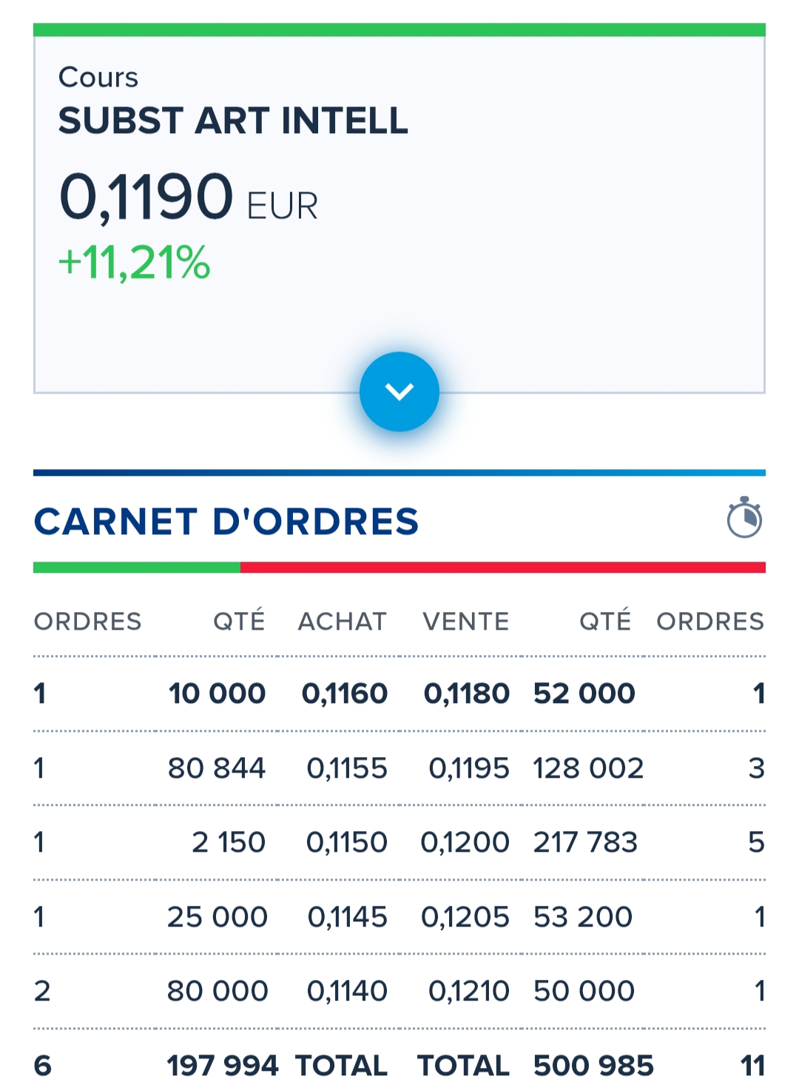Image resolution: width=799 pixels, height=1082 pixels.
Task: Select the SUBST ART INTELL stock title
Action: click(233, 121)
